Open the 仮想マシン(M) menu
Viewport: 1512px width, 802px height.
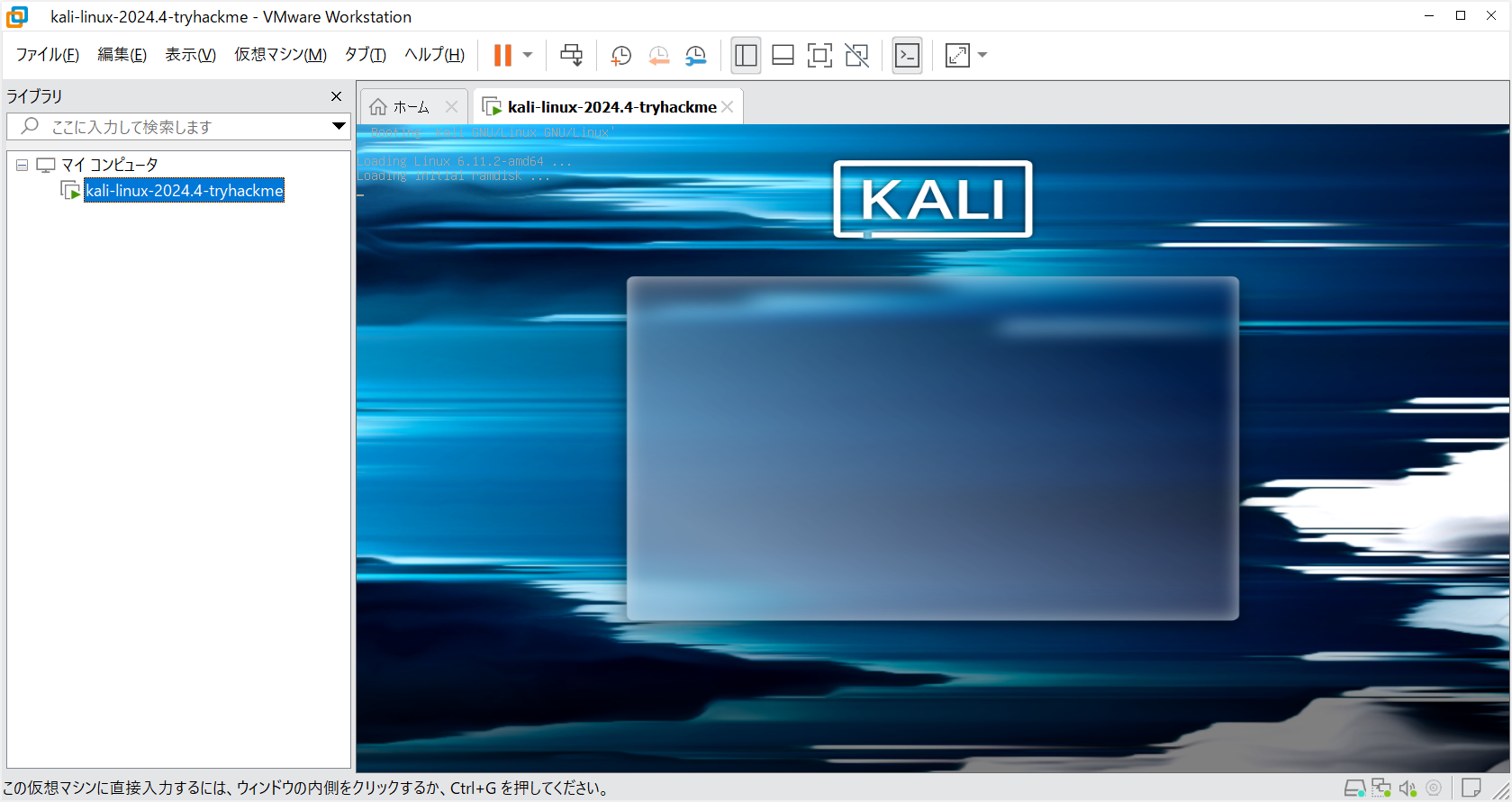tap(280, 55)
